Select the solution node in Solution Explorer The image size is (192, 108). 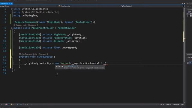click(x=190, y=12)
